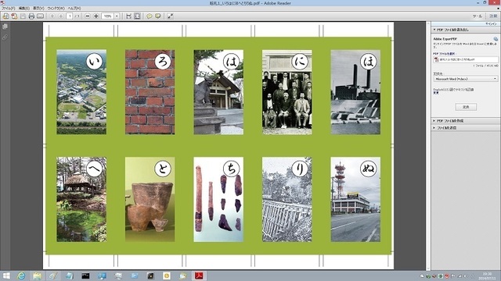This screenshot has height=281, width=501.
Task: Go to next page with down arrow
Action: (x=61, y=16)
